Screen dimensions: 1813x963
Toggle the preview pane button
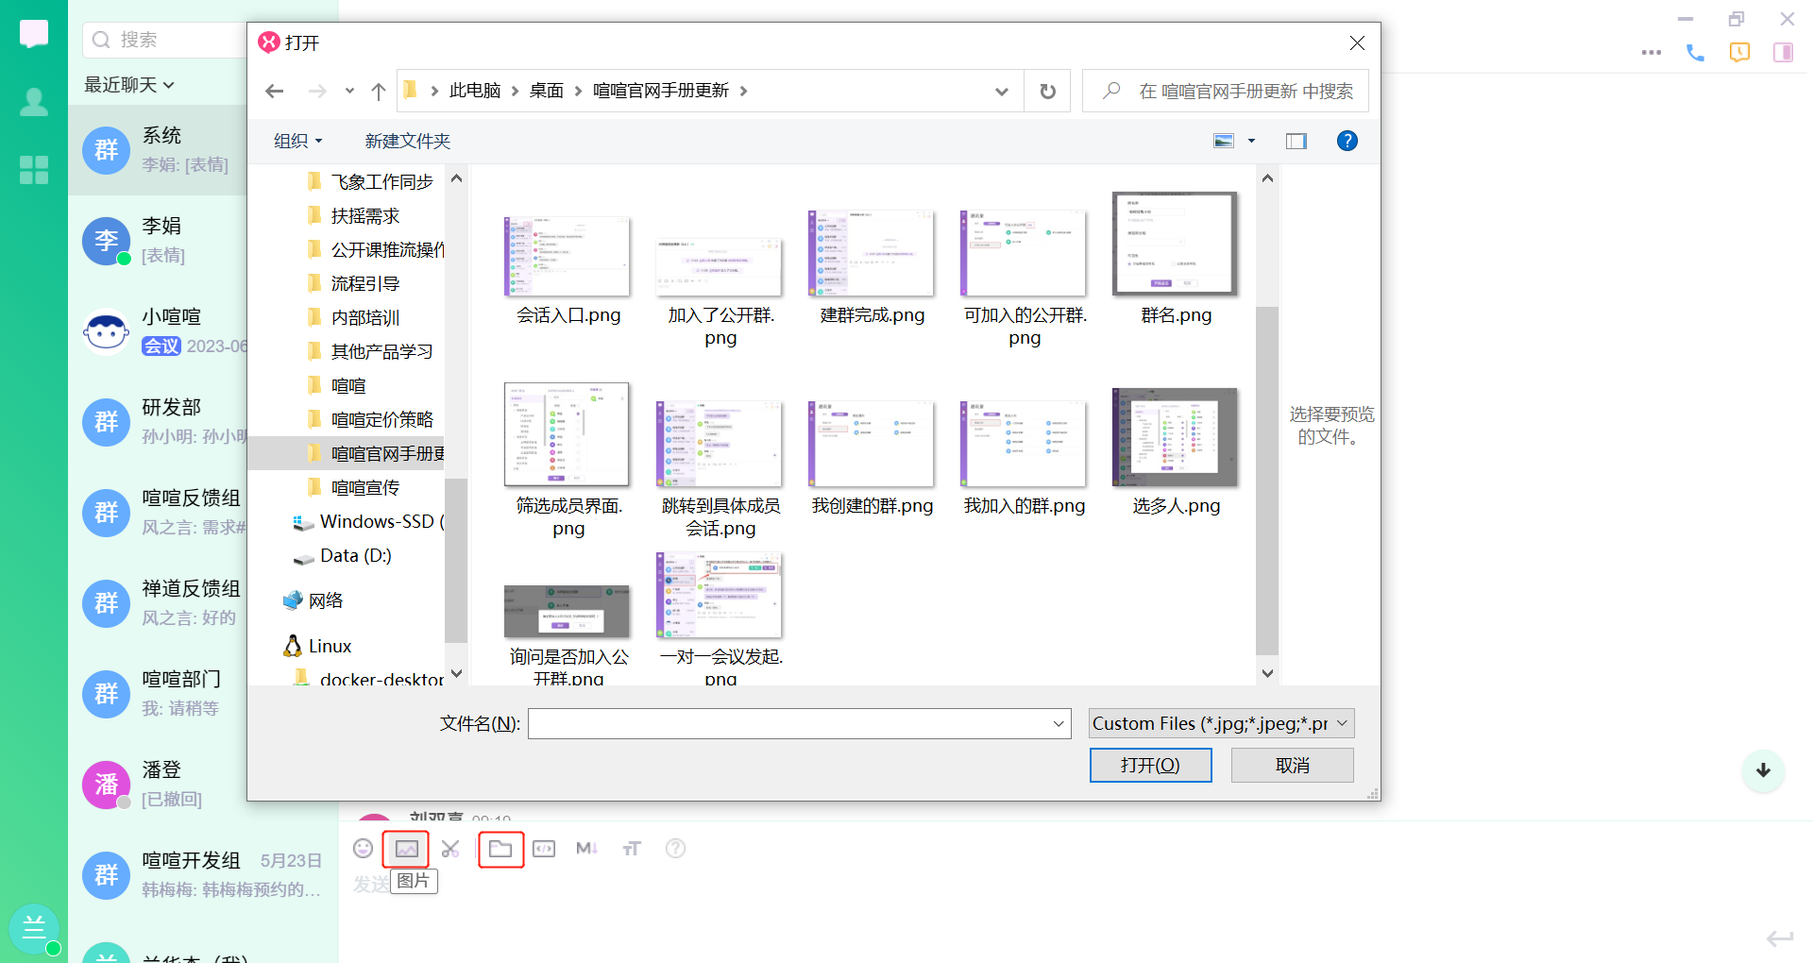(x=1296, y=141)
